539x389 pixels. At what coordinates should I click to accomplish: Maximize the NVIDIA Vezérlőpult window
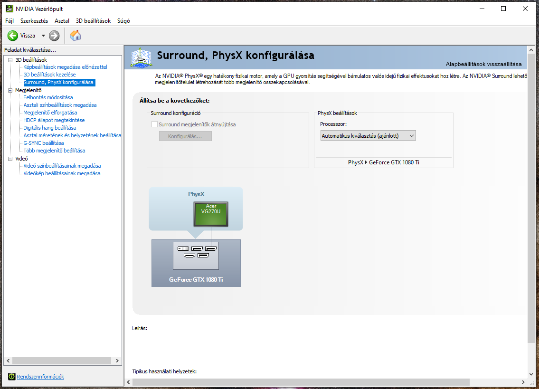click(503, 9)
